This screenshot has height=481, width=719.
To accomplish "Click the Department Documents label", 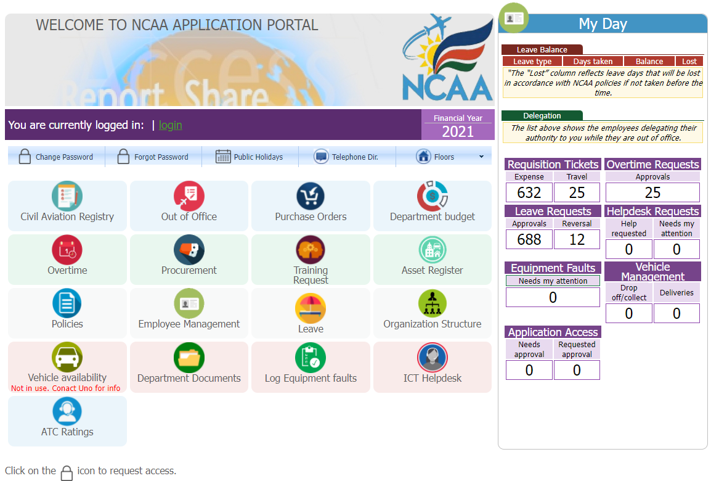I will pos(189,378).
